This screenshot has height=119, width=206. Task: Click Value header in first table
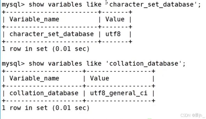coord(115,19)
